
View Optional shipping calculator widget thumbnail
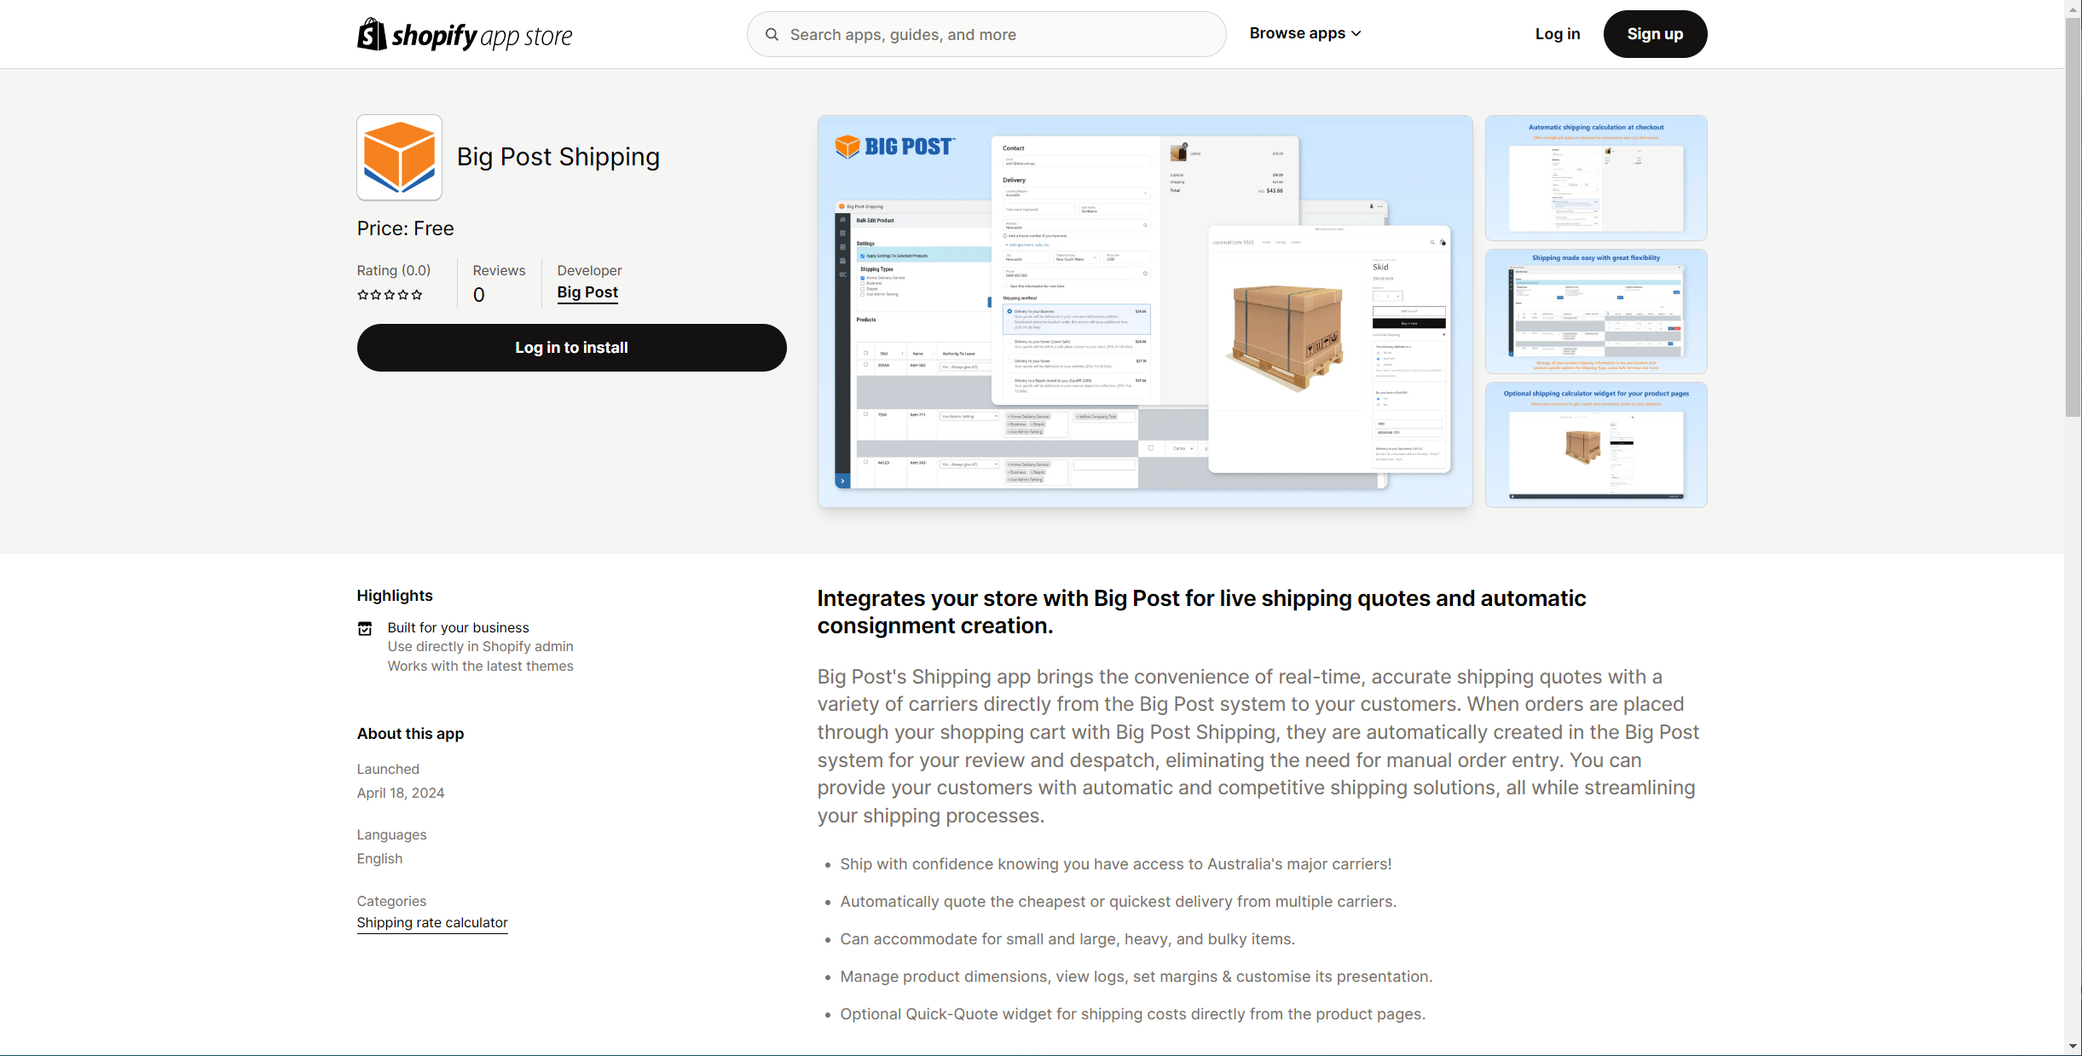[1595, 445]
